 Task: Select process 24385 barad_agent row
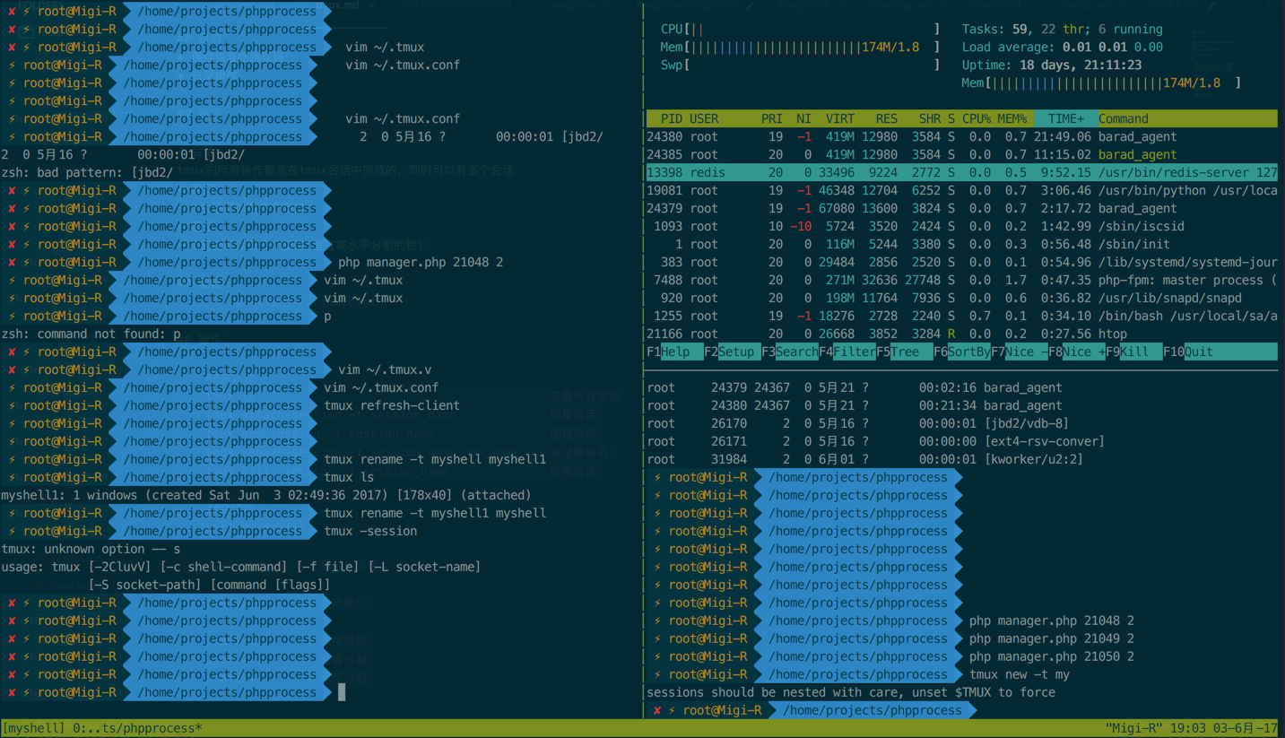click(961, 154)
